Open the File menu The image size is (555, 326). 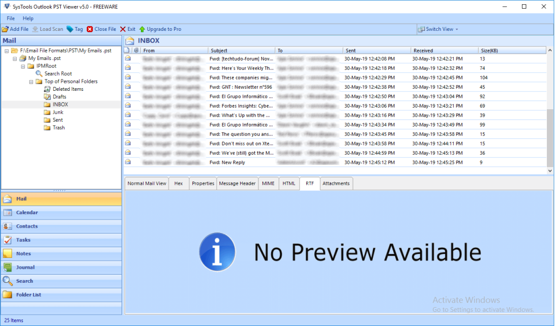11,18
